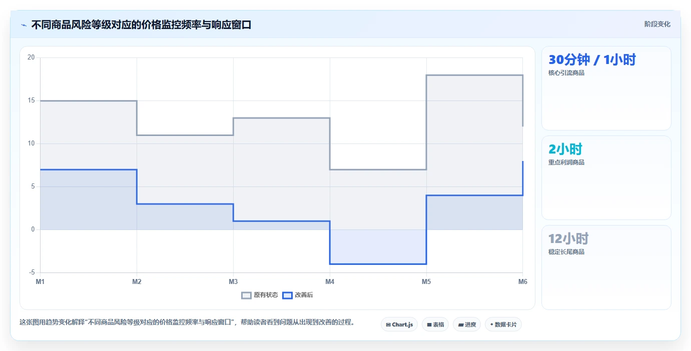
Task: Click the 阶段变化 label in header
Action: 657,24
